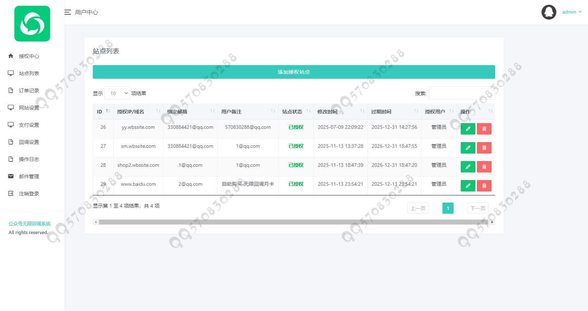Click the 用户中心 header title
This screenshot has width=588, height=311.
[86, 12]
